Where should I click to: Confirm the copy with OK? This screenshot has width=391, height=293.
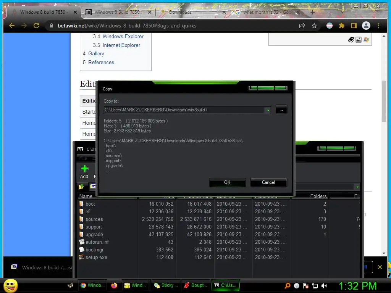(228, 182)
